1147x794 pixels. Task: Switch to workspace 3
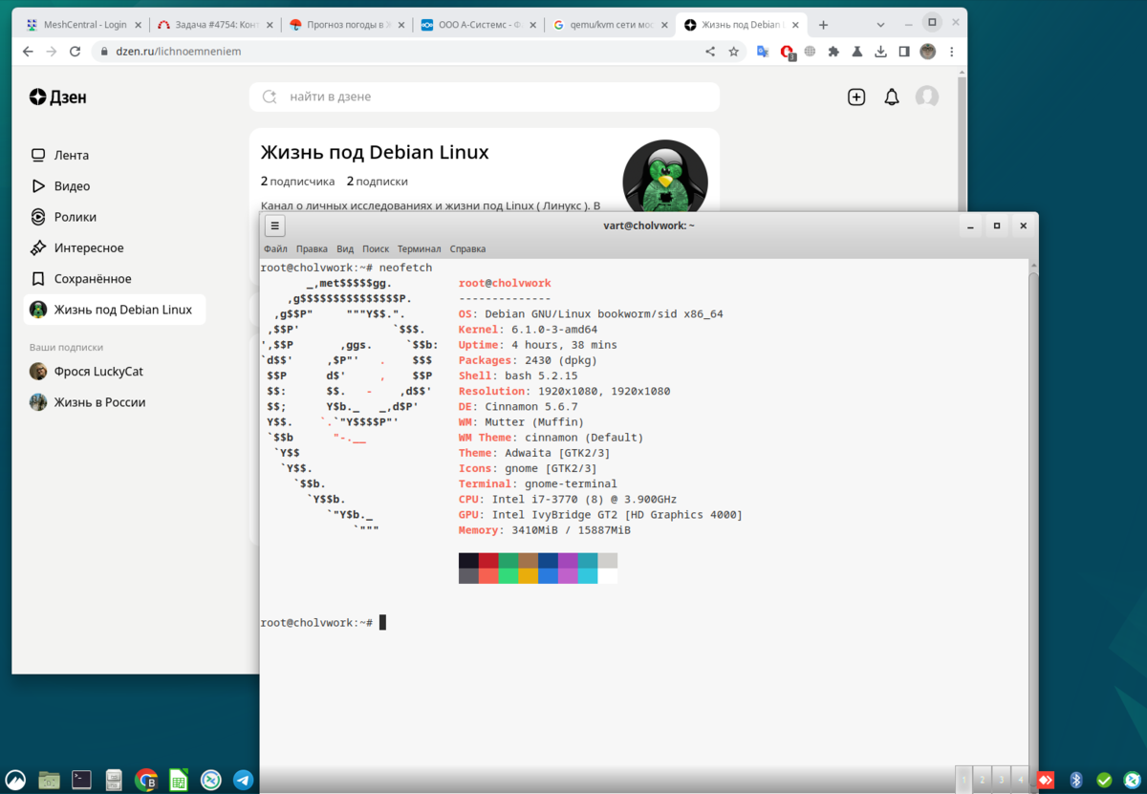tap(1001, 780)
